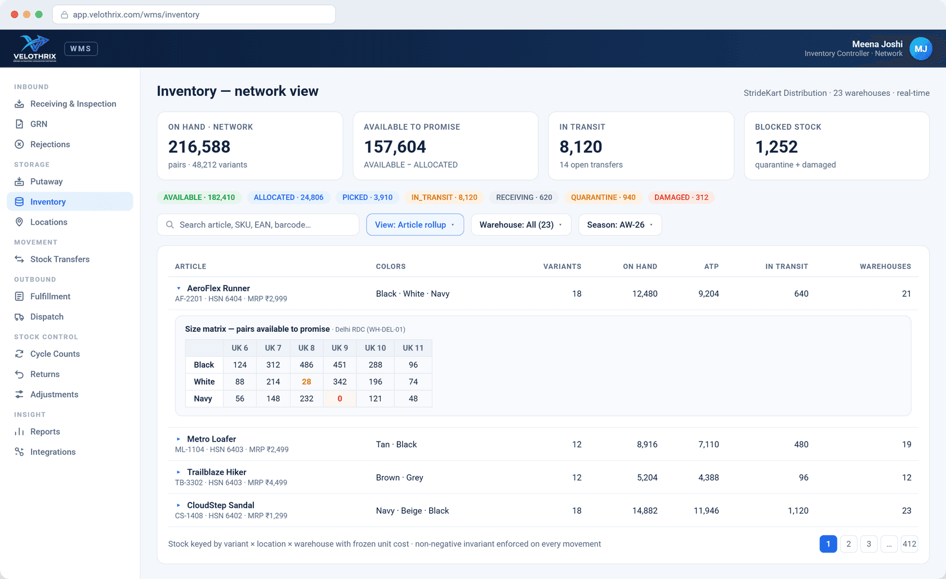Open the Warehouse: All (23) dropdown
Screen dimensions: 946x579
coord(521,225)
